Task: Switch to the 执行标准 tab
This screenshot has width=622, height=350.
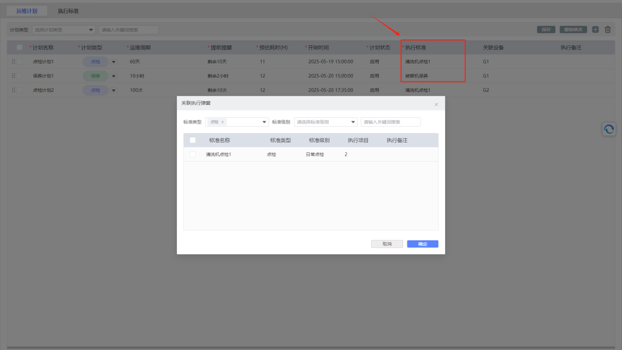Action: coord(68,11)
